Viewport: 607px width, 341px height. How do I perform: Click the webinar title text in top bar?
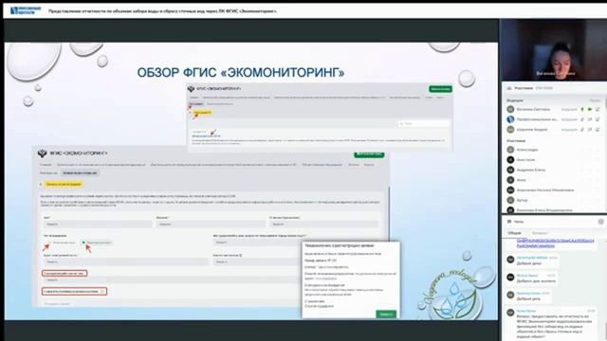click(x=162, y=11)
